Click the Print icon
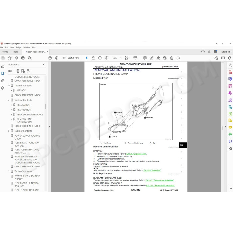This screenshot has width=233, height=233. [23, 58]
